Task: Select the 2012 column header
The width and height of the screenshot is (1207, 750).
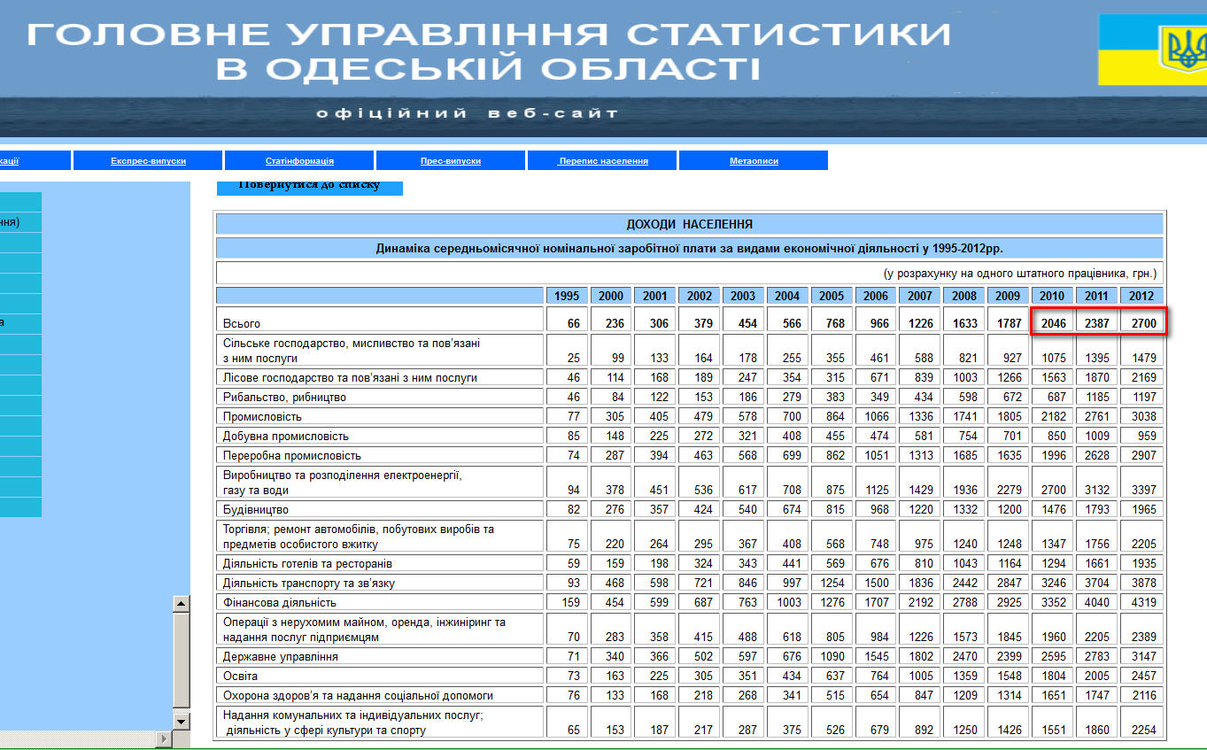Action: click(1141, 296)
